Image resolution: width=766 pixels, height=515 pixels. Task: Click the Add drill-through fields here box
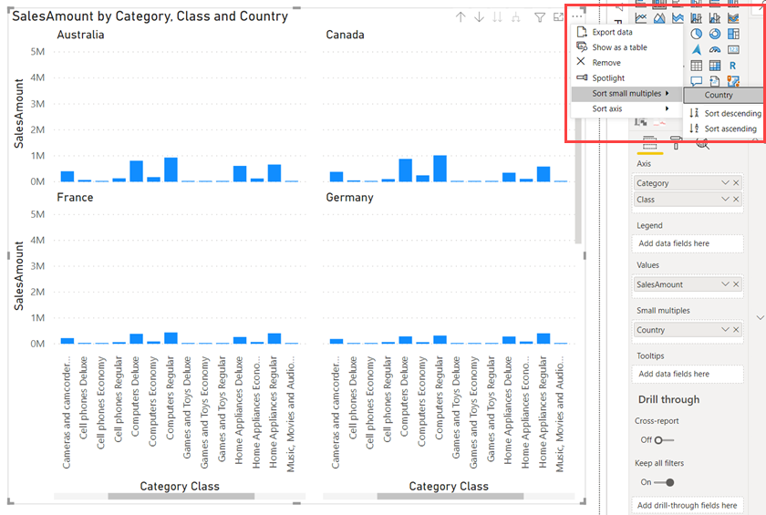pos(688,505)
